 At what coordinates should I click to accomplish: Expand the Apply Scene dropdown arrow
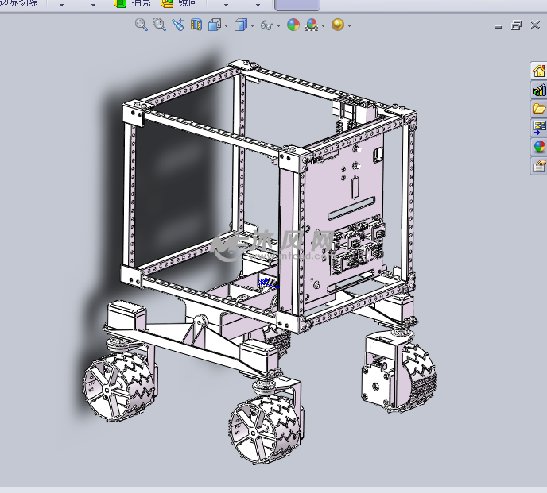pyautogui.click(x=323, y=25)
